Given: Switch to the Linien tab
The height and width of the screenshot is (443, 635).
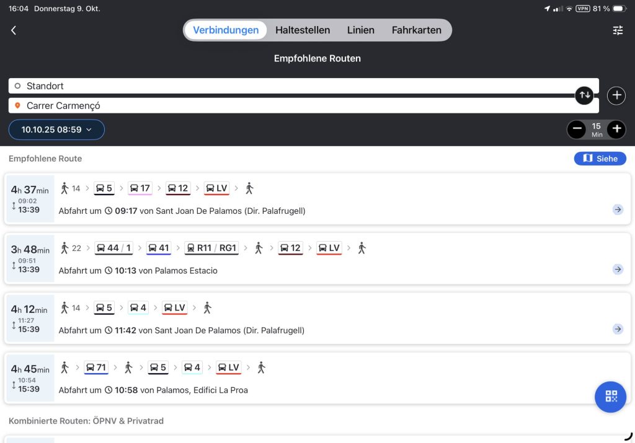Looking at the screenshot, I should pos(360,30).
